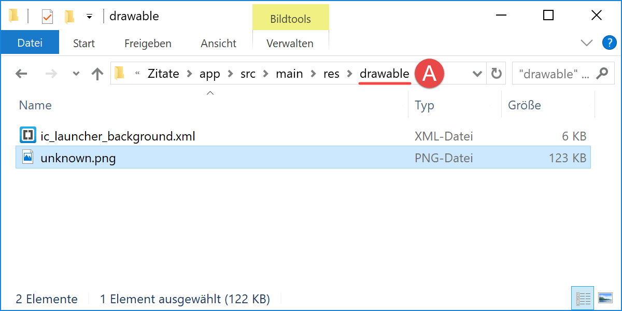Screen dimensions: 622x311
Task: Sort files by the Größe column header
Action: tap(525, 105)
